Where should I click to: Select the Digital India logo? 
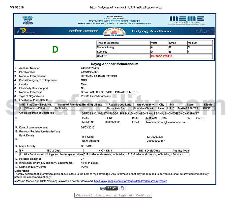tap(25, 31)
